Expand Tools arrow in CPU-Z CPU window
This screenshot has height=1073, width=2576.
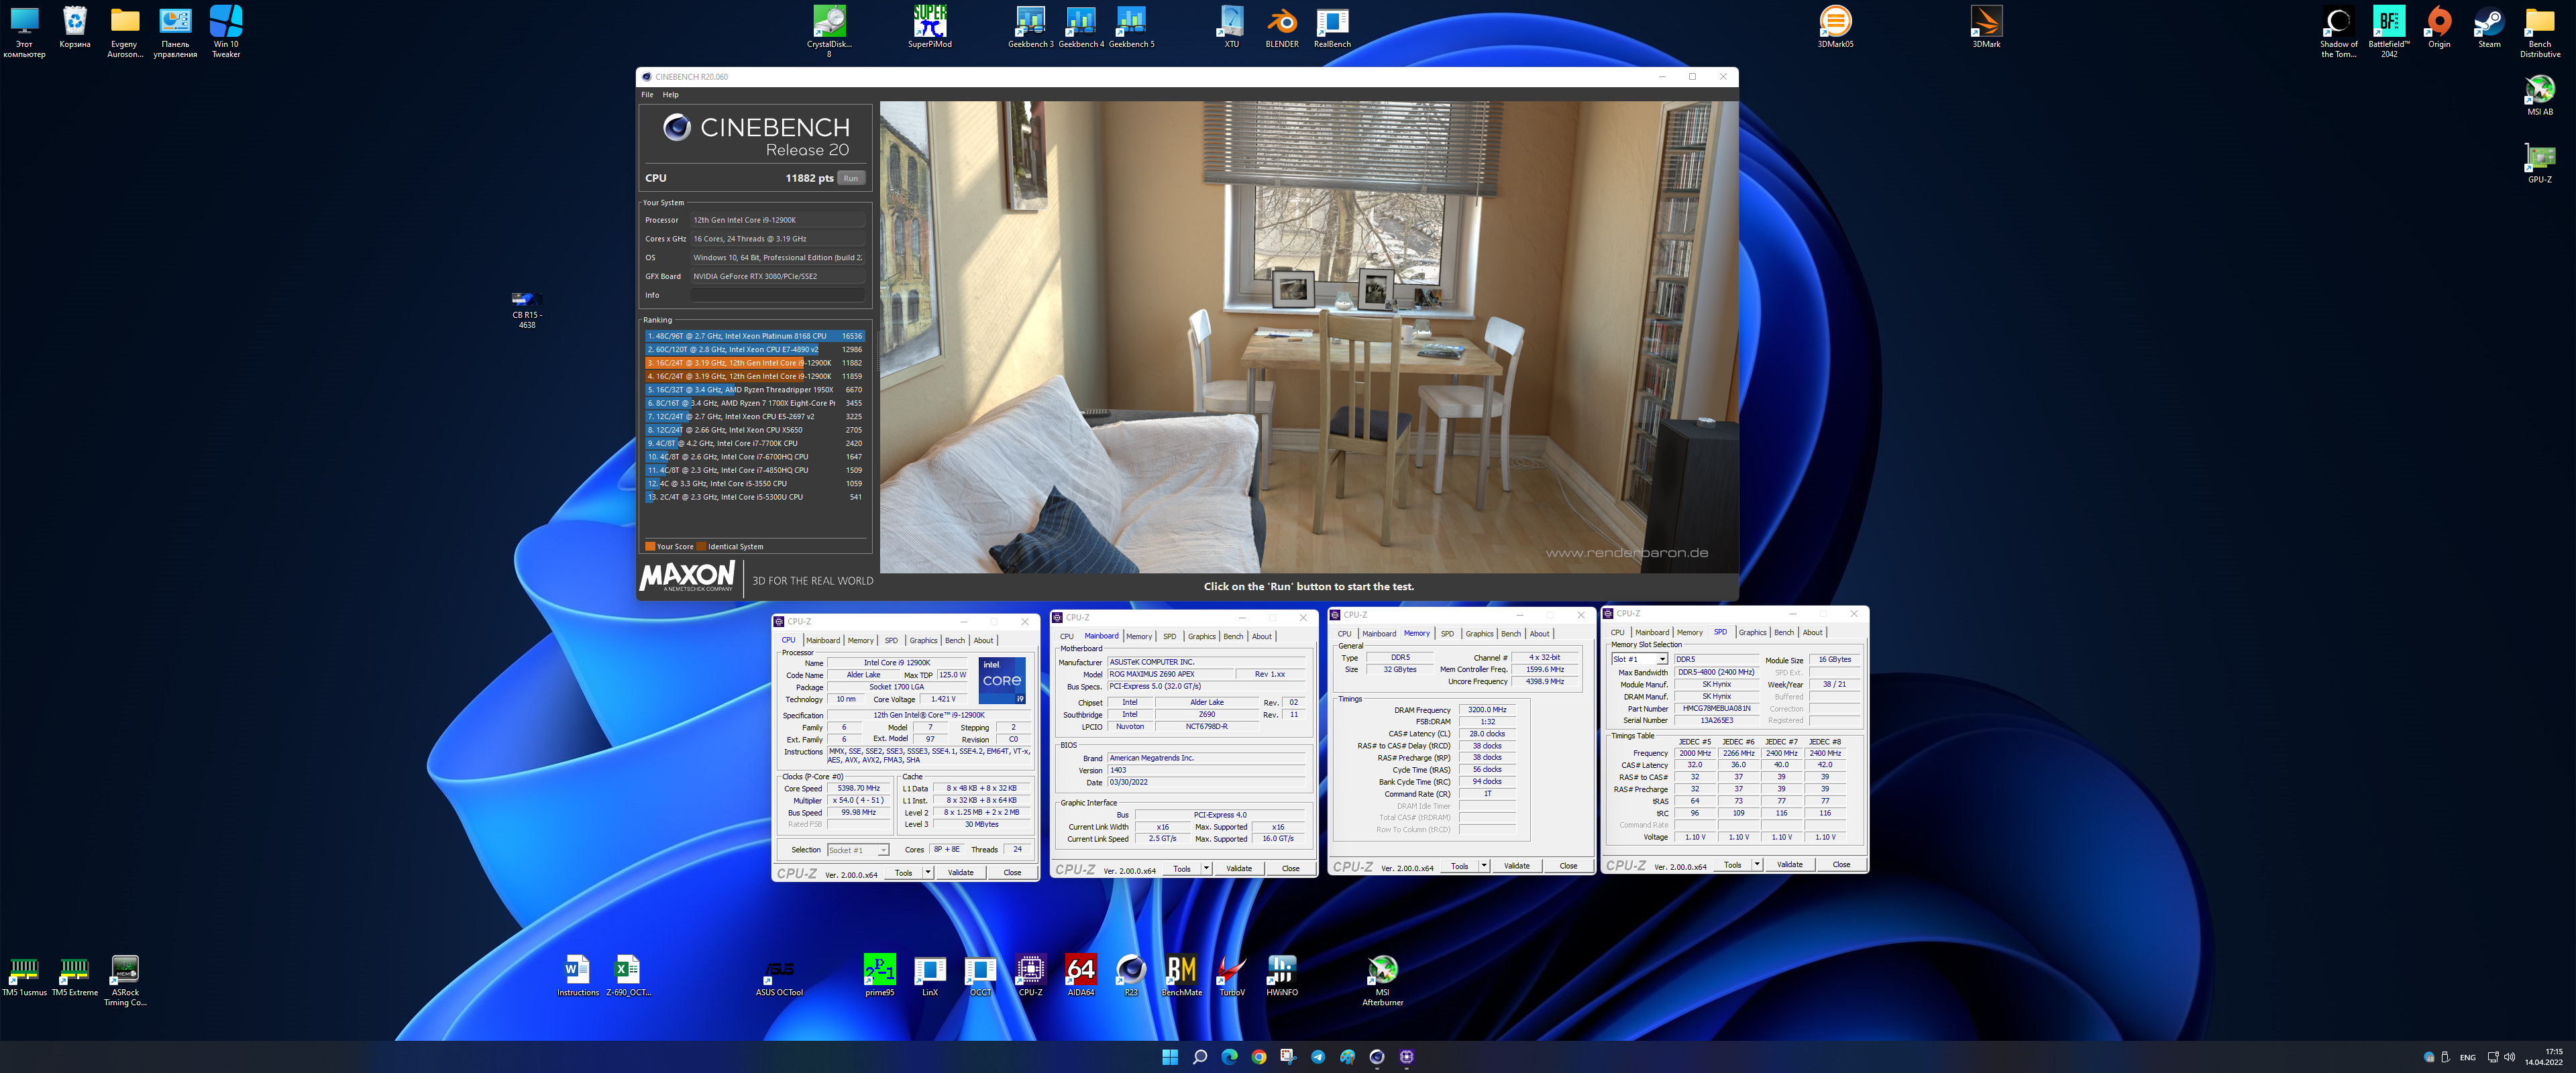click(928, 872)
